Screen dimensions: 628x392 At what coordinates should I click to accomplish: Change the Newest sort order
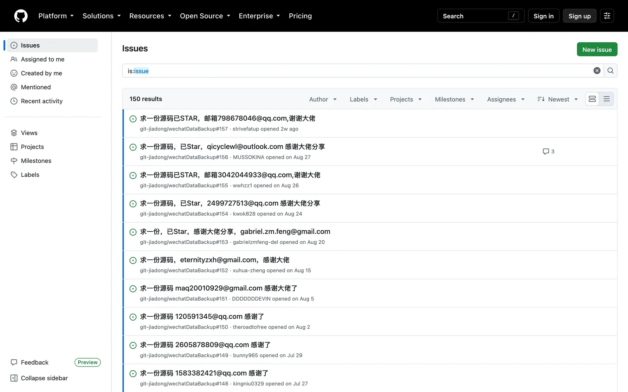tap(558, 100)
